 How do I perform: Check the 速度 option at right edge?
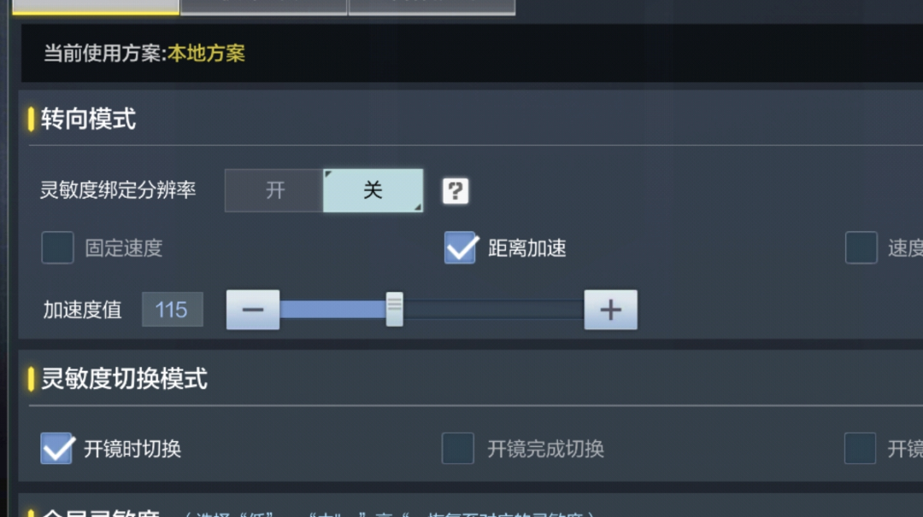(861, 247)
